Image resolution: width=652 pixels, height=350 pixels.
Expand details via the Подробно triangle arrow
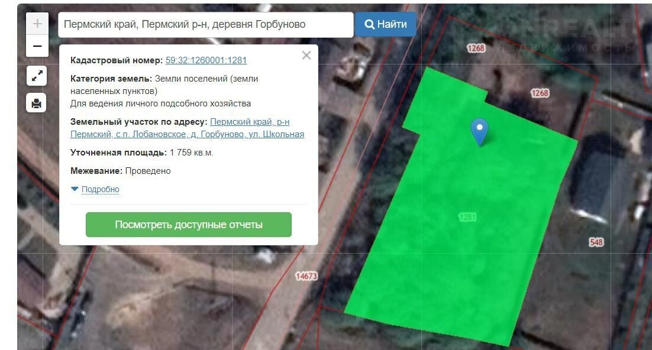click(75, 189)
